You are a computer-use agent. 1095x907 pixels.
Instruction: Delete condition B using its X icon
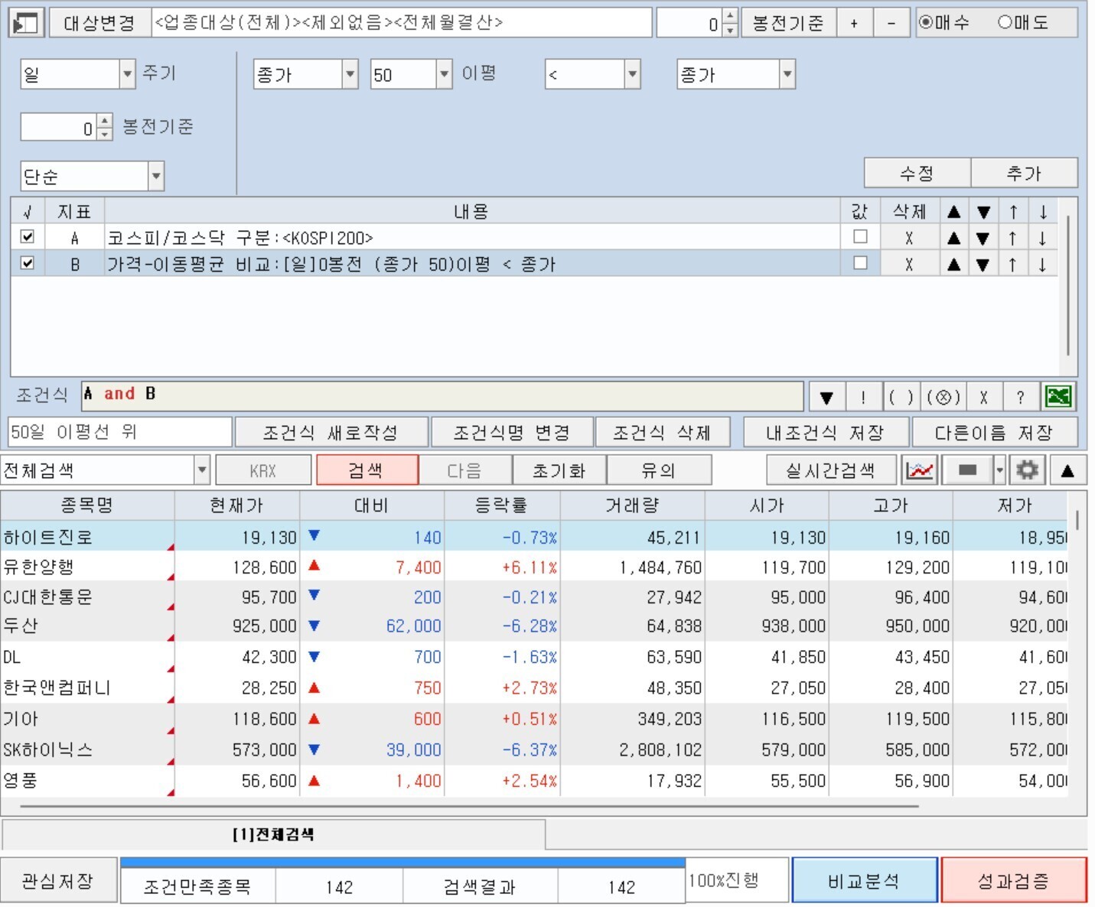[x=909, y=265]
